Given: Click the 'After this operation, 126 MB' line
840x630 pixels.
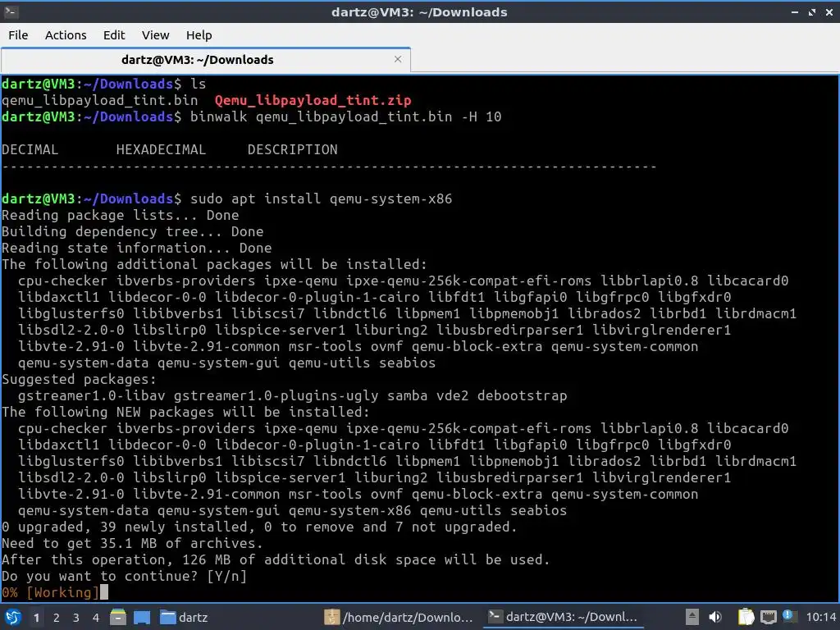Looking at the screenshot, I should click(276, 559).
